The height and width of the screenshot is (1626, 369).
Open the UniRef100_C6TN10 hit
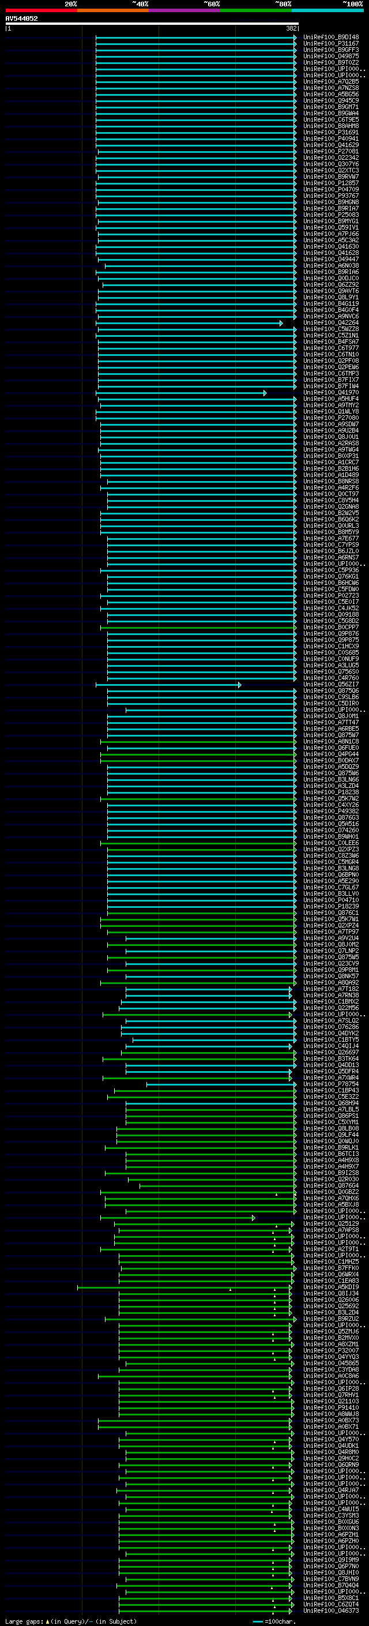pyautogui.click(x=330, y=355)
